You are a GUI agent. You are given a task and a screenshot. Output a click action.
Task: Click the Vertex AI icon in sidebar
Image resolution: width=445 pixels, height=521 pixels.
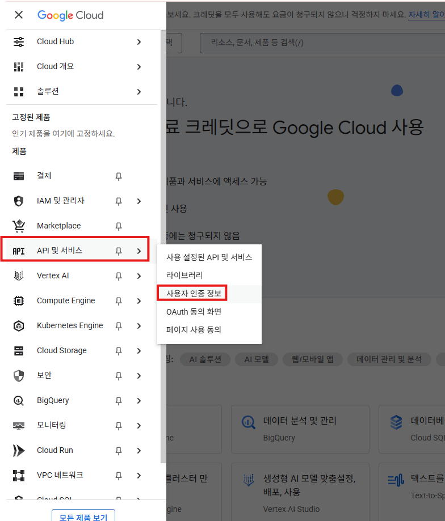[19, 276]
